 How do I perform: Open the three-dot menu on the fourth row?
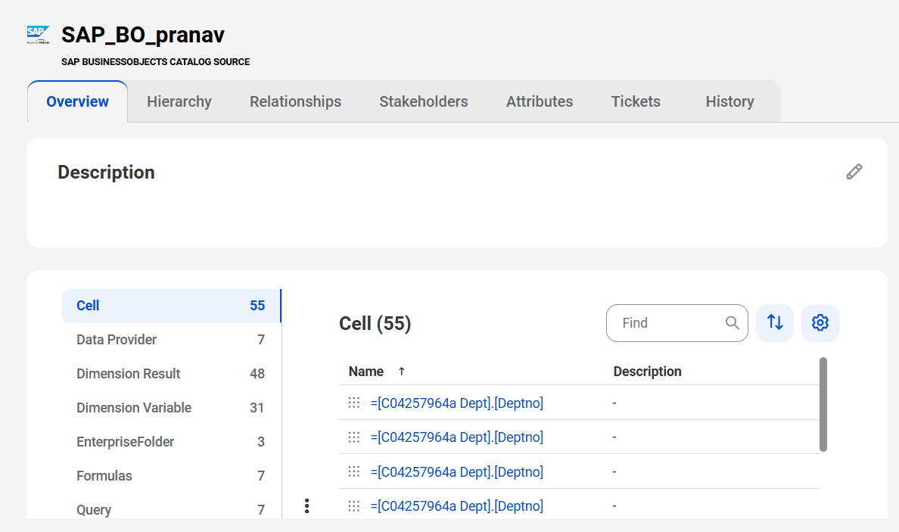tap(306, 506)
